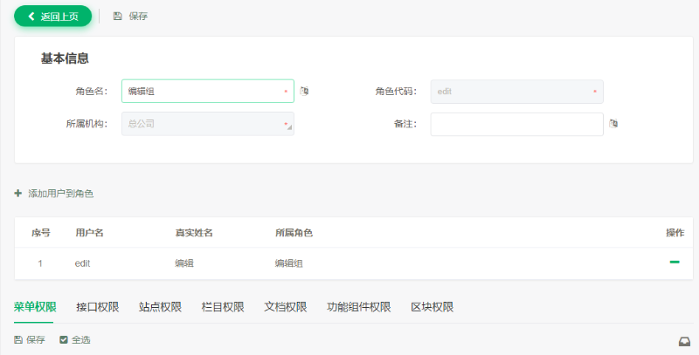
Task: Switch to the 接口权限 tab
Action: (97, 307)
